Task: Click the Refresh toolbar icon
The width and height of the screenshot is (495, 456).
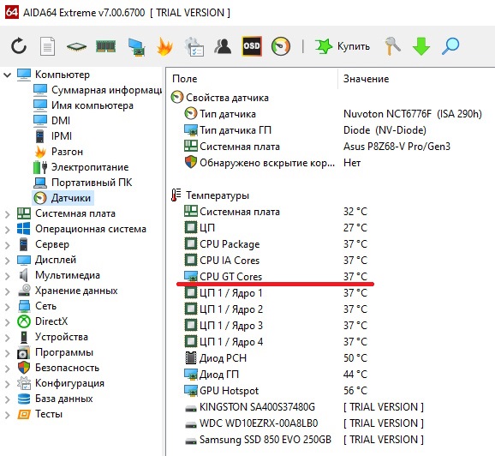Action: pyautogui.click(x=19, y=46)
